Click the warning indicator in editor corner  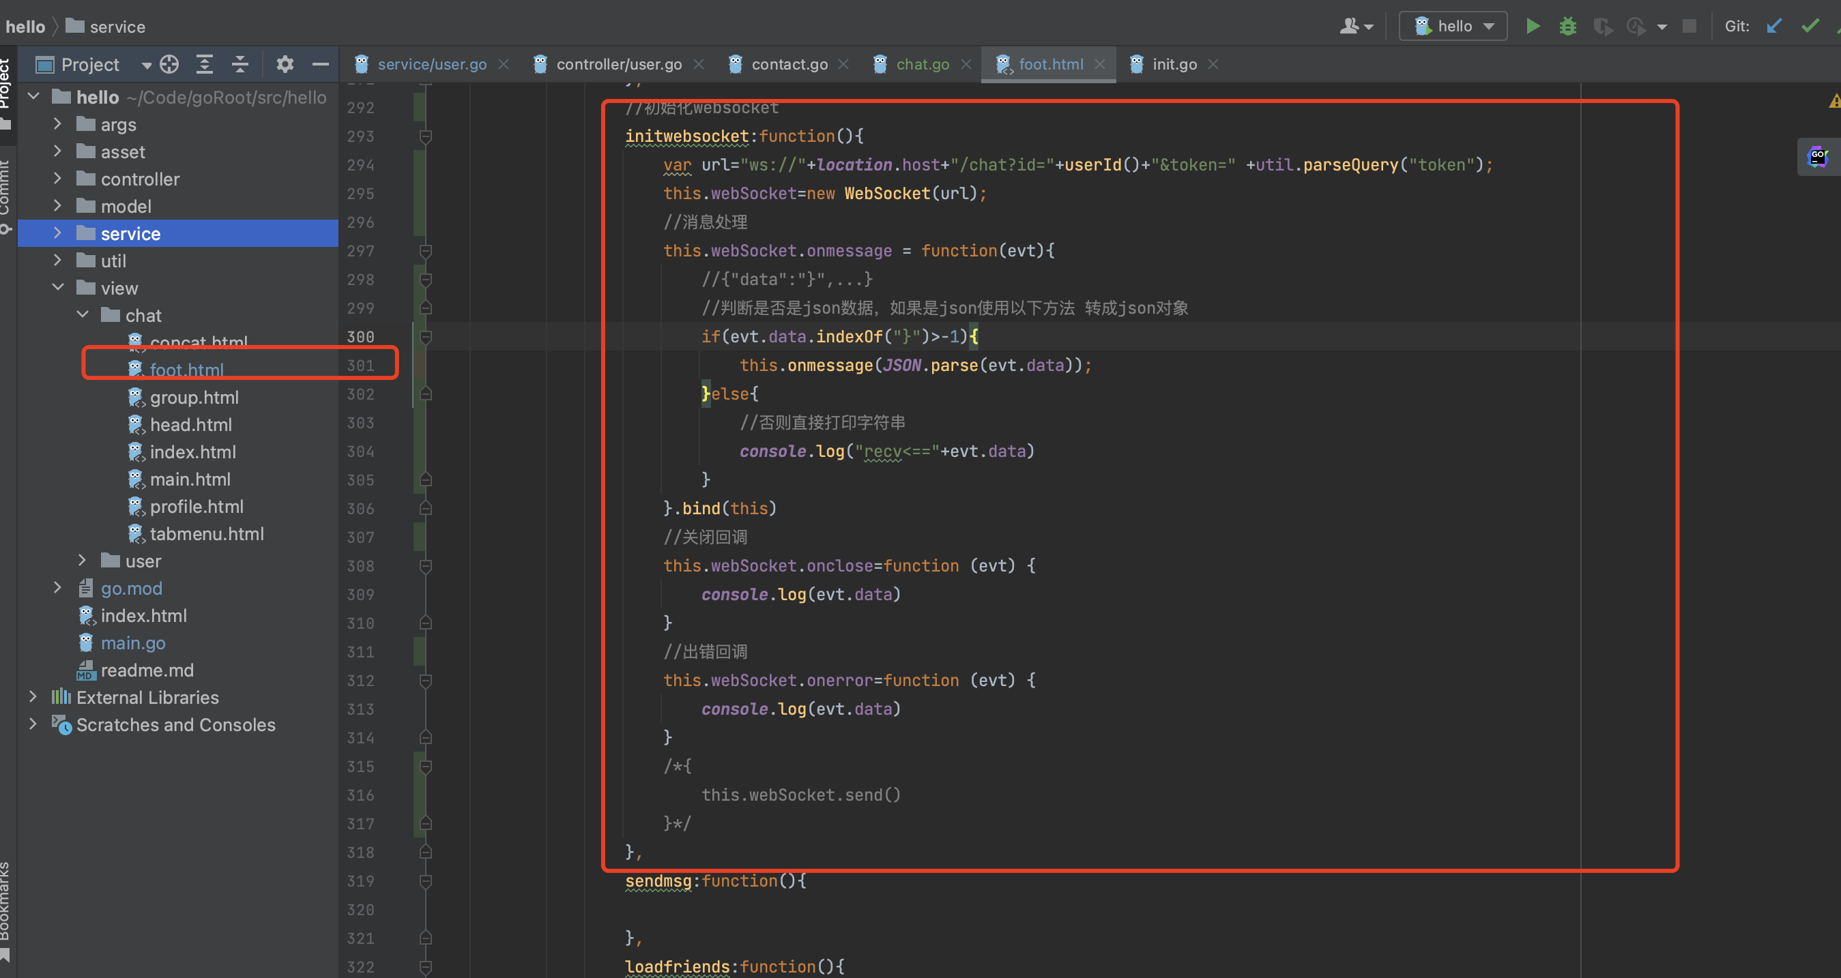[1834, 102]
